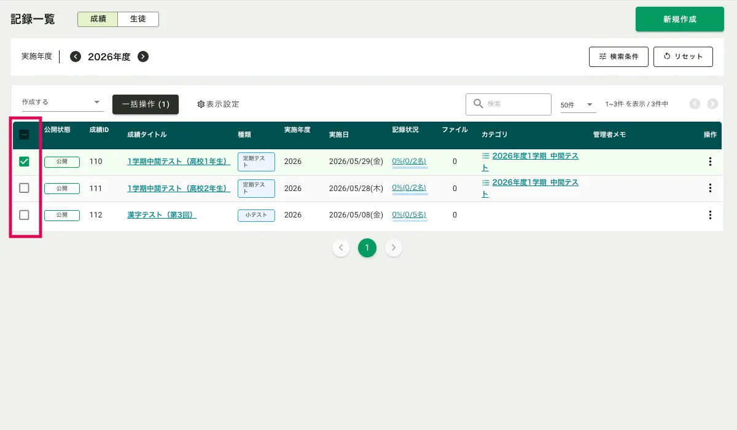The width and height of the screenshot is (737, 430).
Task: Click the 新規作成 button
Action: [679, 19]
